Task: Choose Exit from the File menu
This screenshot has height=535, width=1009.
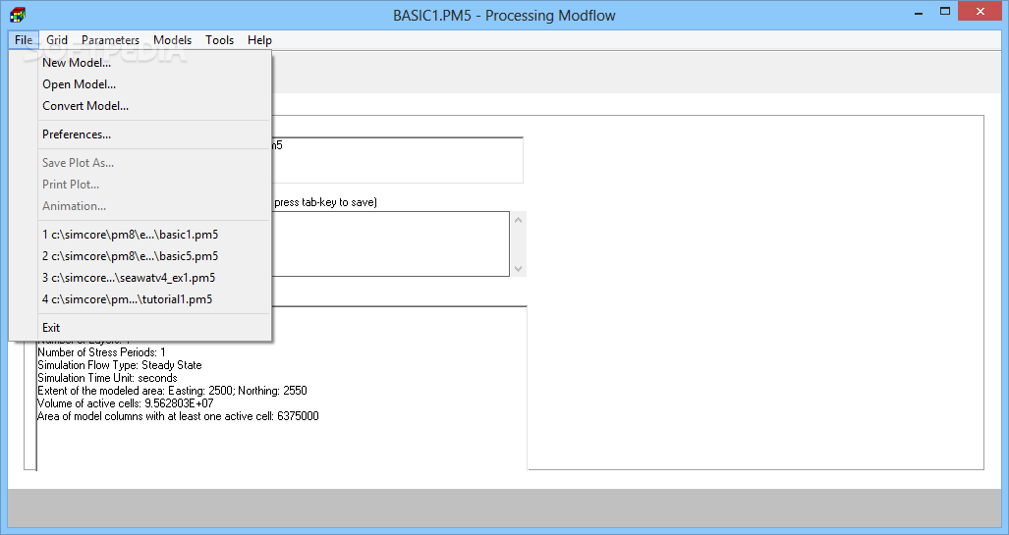Action: (140, 328)
